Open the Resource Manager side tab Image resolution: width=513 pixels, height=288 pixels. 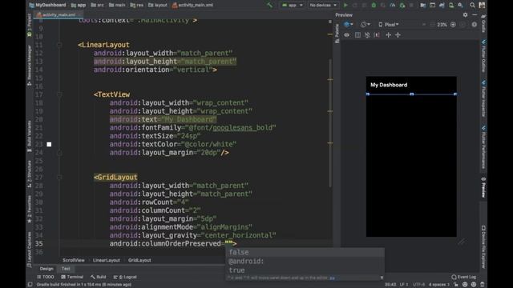tap(30, 66)
